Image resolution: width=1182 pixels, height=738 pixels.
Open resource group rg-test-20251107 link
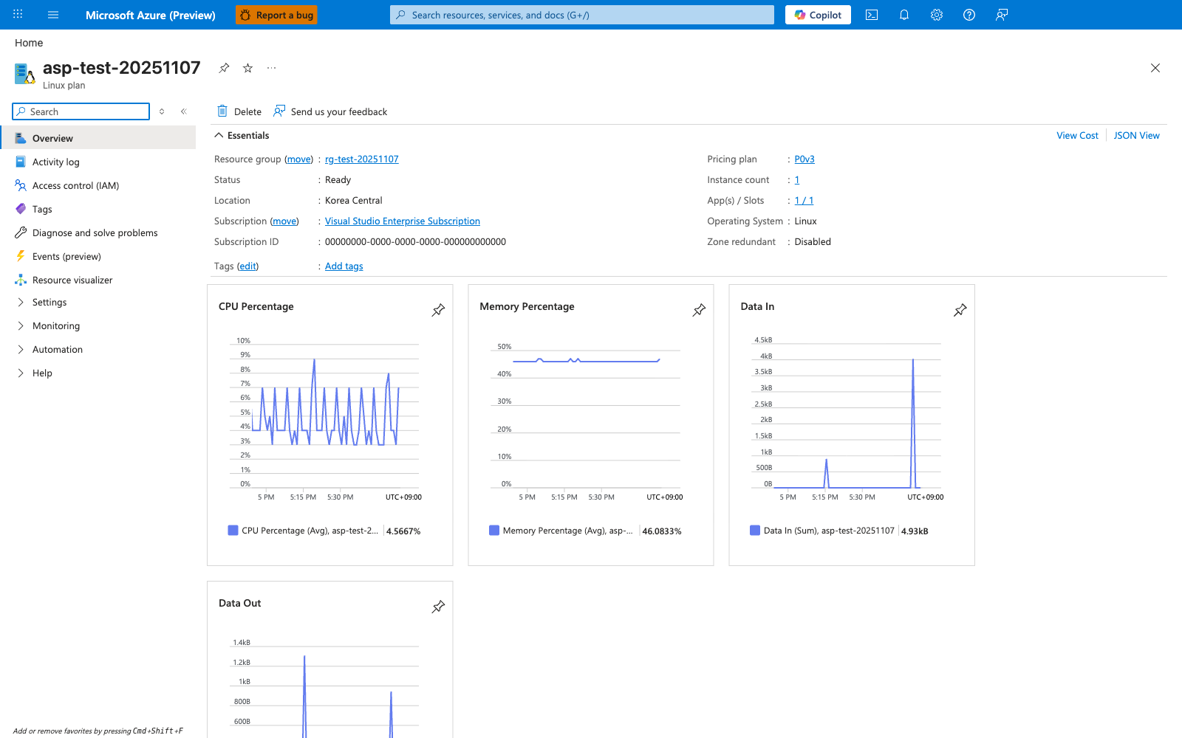pyautogui.click(x=362, y=159)
